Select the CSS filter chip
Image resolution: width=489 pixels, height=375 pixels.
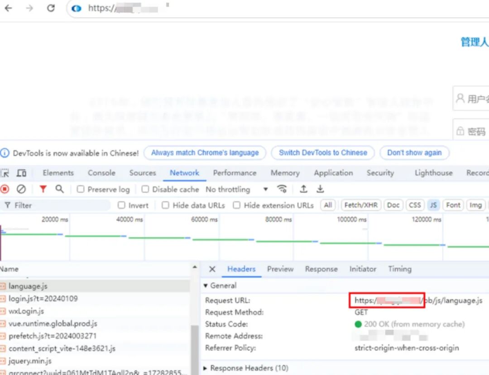(x=415, y=205)
